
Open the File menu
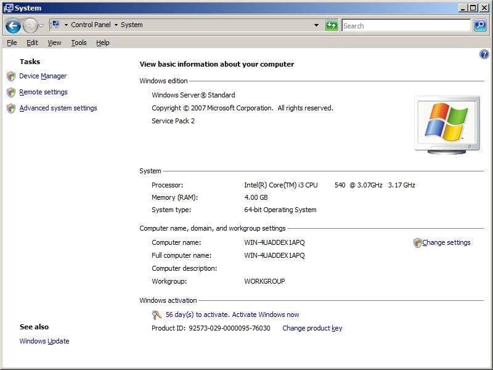point(12,43)
